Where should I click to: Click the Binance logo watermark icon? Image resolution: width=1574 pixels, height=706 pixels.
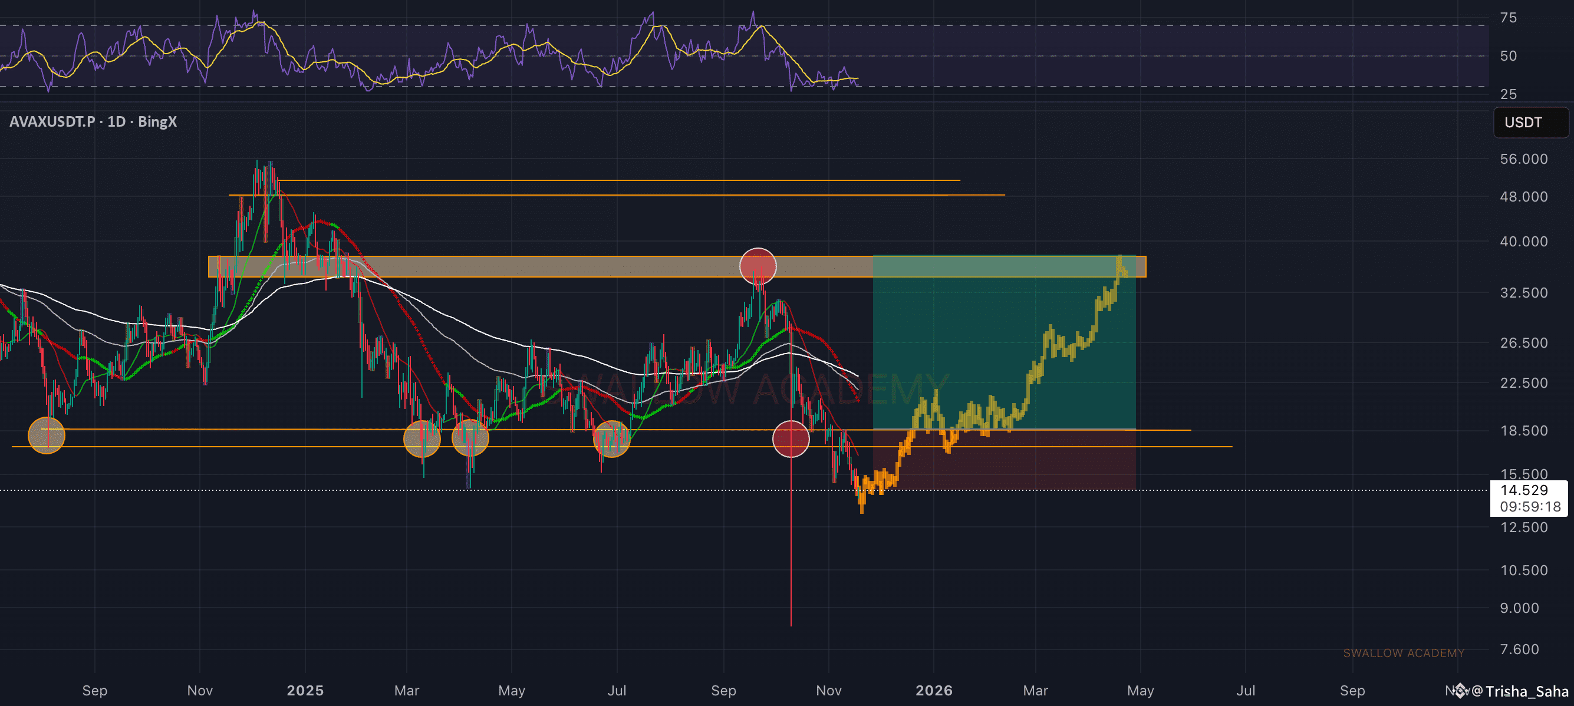pos(1460,691)
